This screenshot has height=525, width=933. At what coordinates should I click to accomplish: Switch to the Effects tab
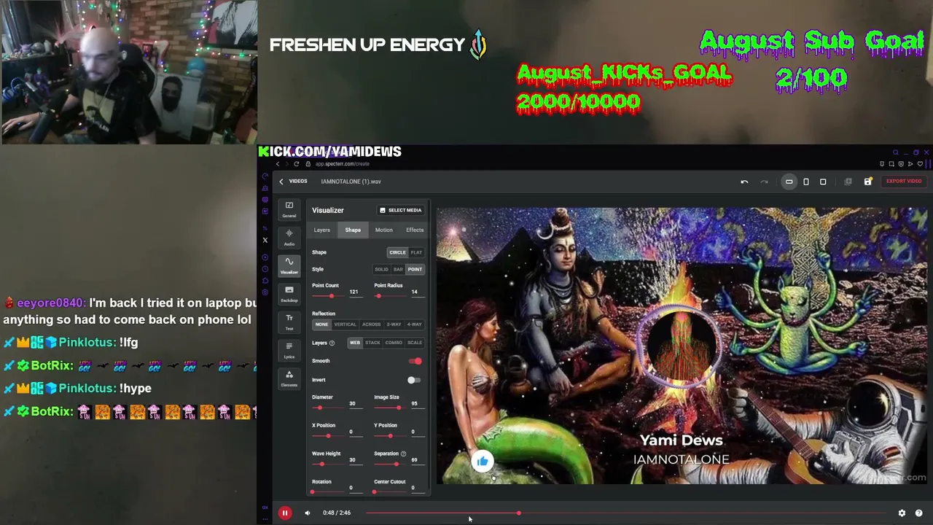415,230
